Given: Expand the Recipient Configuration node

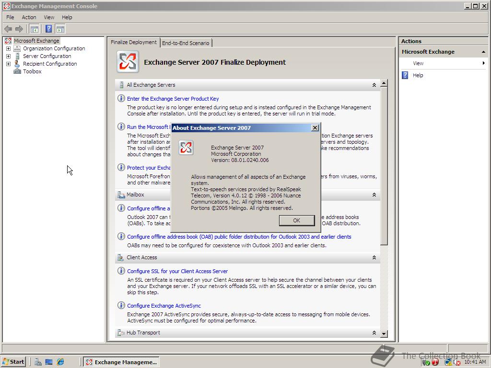Looking at the screenshot, I should pyautogui.click(x=9, y=64).
